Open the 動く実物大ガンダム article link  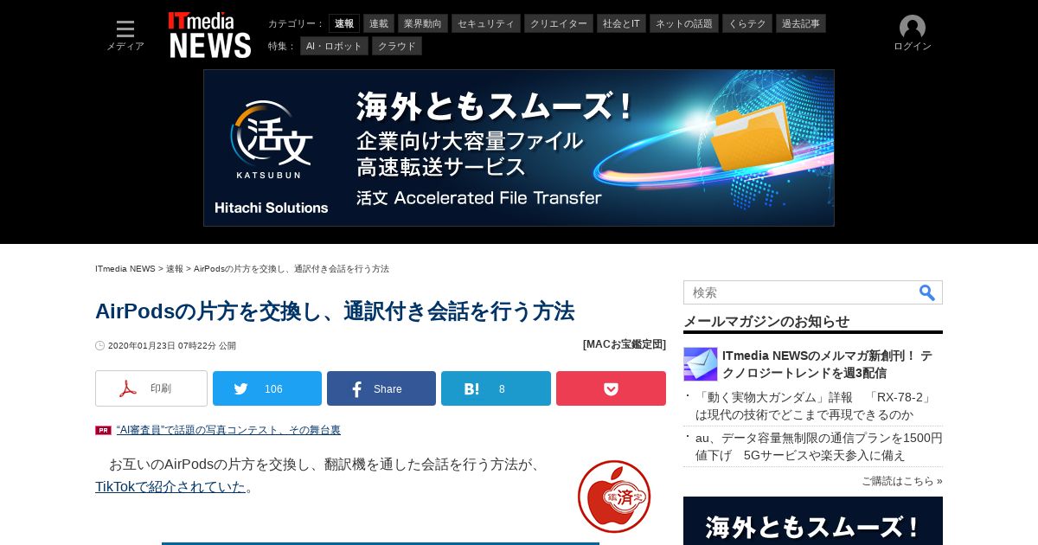[x=814, y=406]
